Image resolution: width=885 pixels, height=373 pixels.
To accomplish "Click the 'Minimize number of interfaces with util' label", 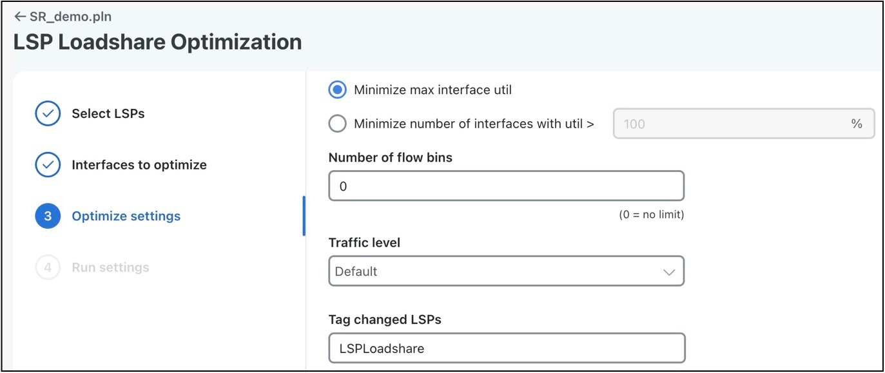I will 474,124.
